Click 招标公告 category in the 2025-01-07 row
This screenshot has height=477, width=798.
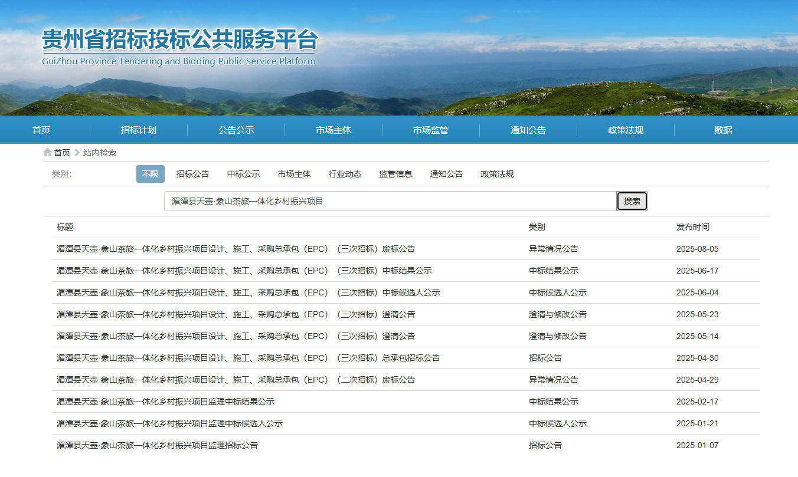coord(545,445)
